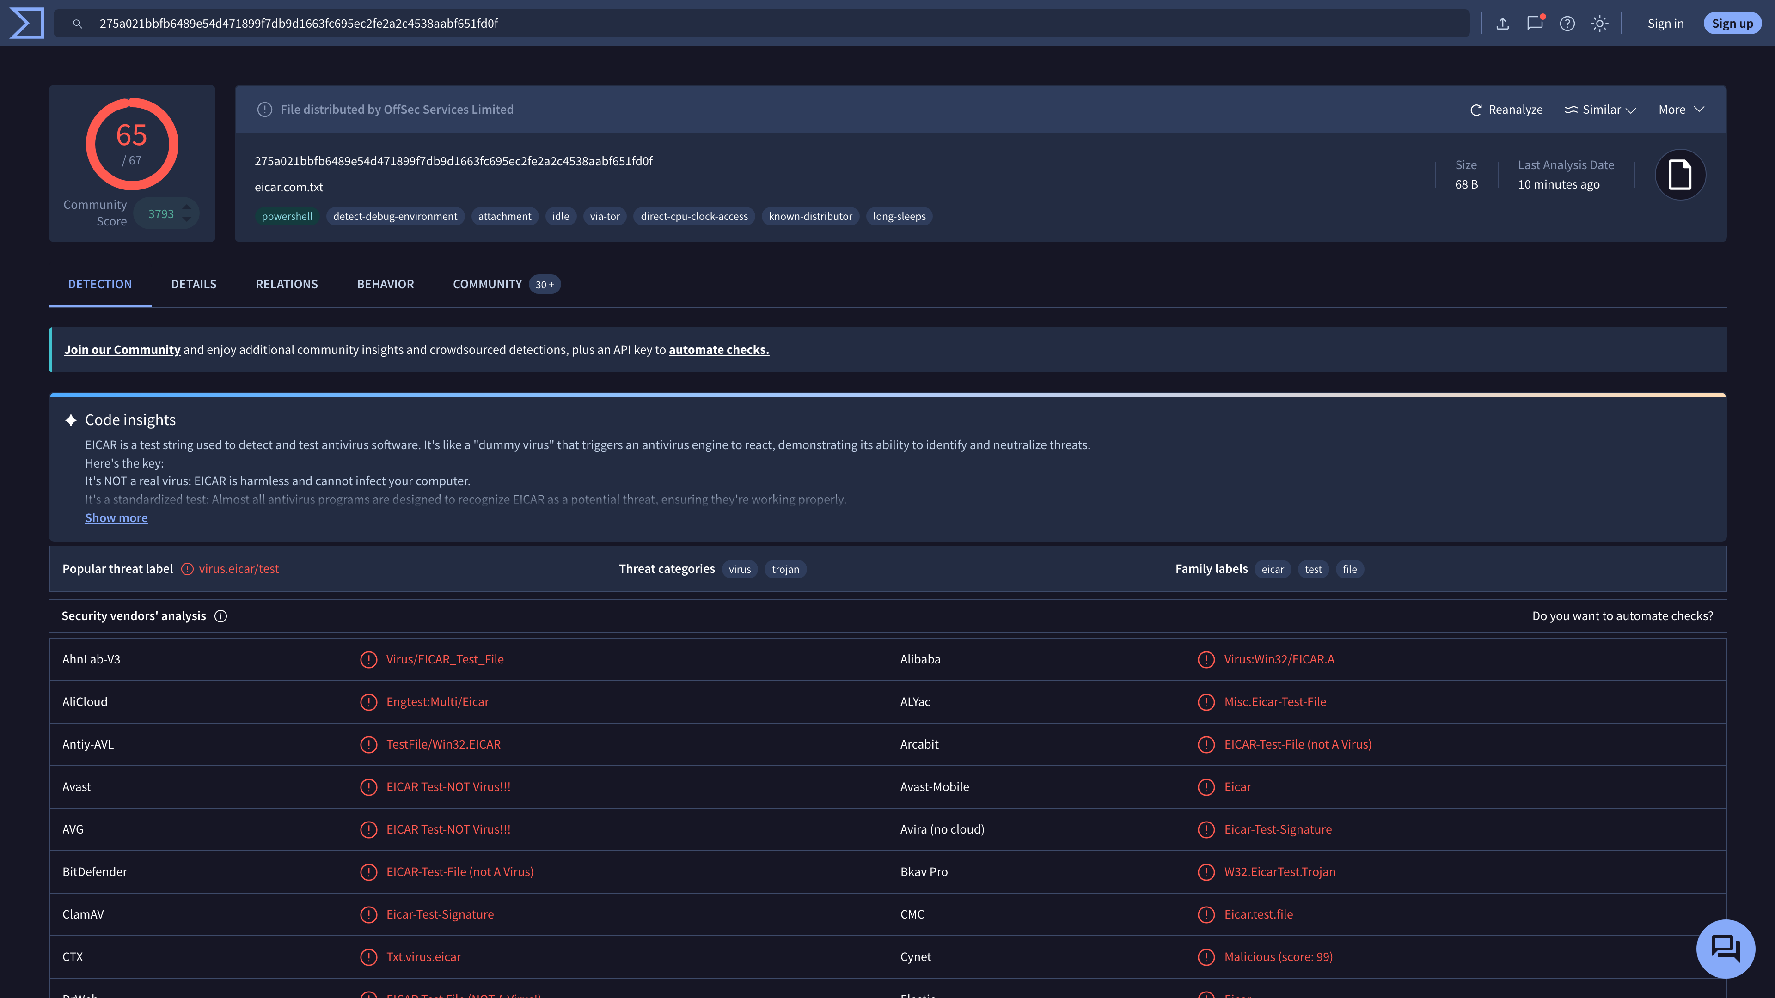Expand Code insights with Show more
The image size is (1775, 998).
click(x=116, y=518)
